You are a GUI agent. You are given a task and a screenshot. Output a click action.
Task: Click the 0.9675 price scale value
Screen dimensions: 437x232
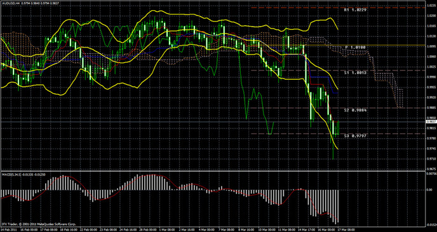431,169
